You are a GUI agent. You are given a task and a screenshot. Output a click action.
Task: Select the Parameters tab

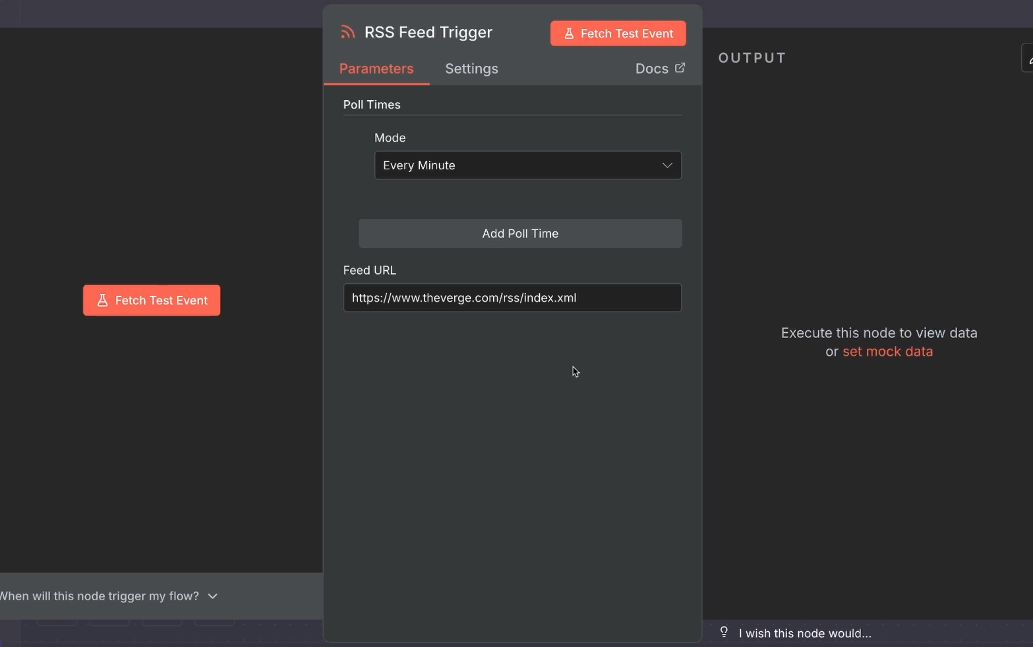376,69
